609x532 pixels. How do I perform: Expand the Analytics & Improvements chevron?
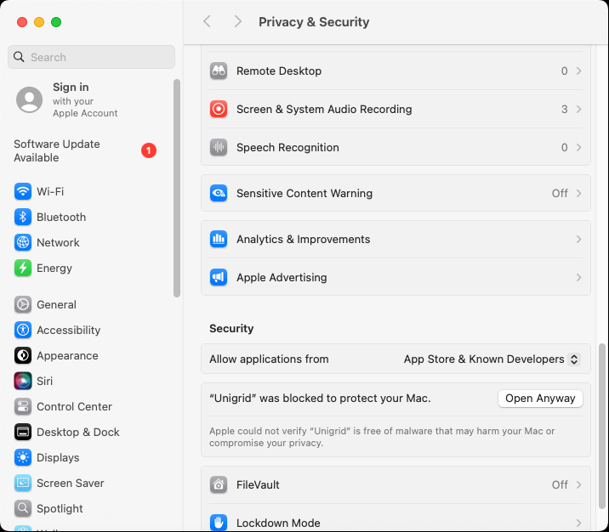click(578, 239)
